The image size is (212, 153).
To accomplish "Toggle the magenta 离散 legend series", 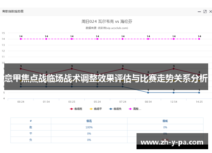I will (x=135, y=109).
